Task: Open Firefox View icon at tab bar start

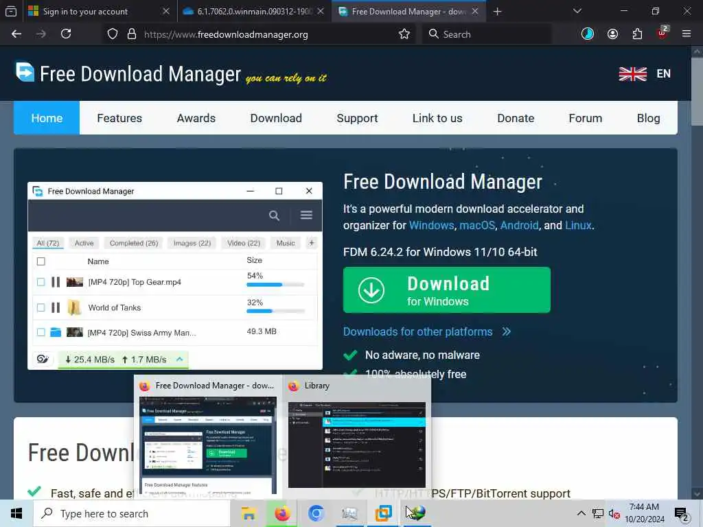Action: coord(11,11)
